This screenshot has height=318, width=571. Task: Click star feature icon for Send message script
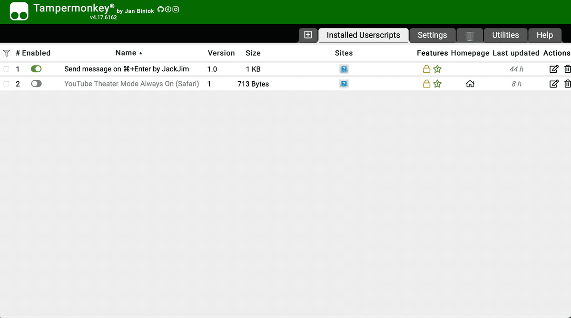coord(438,69)
